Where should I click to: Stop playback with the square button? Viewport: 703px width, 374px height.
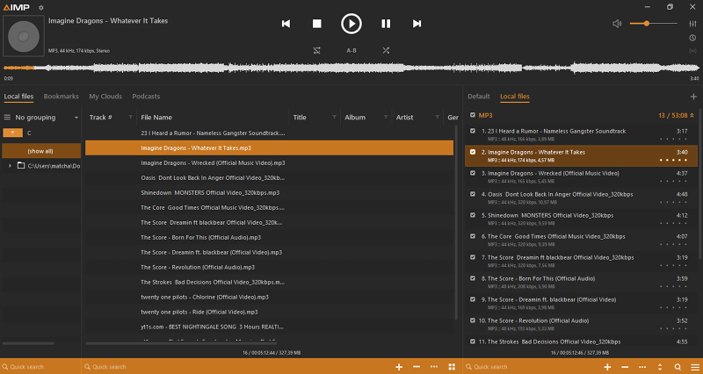coord(316,24)
